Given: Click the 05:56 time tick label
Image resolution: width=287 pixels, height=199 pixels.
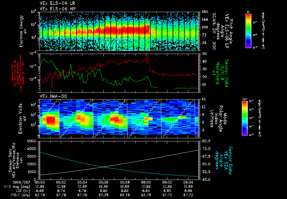Looking at the screenshot, I should [x=104, y=183].
